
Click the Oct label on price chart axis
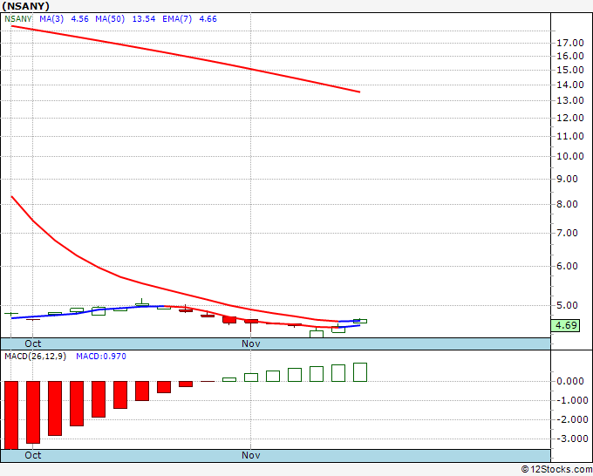33,343
